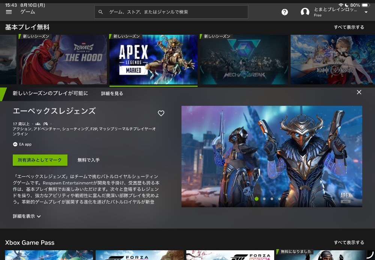Image resolution: width=375 pixels, height=260 pixels.
Task: Focus the game search field
Action: click(x=171, y=12)
